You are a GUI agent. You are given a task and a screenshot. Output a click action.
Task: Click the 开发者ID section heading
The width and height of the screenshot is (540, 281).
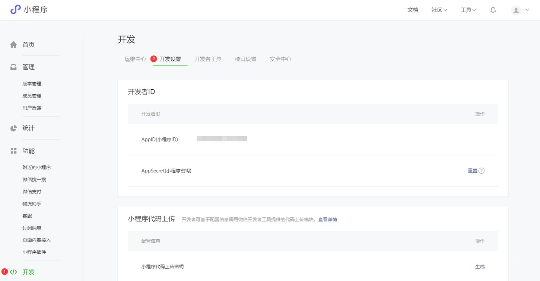(142, 92)
